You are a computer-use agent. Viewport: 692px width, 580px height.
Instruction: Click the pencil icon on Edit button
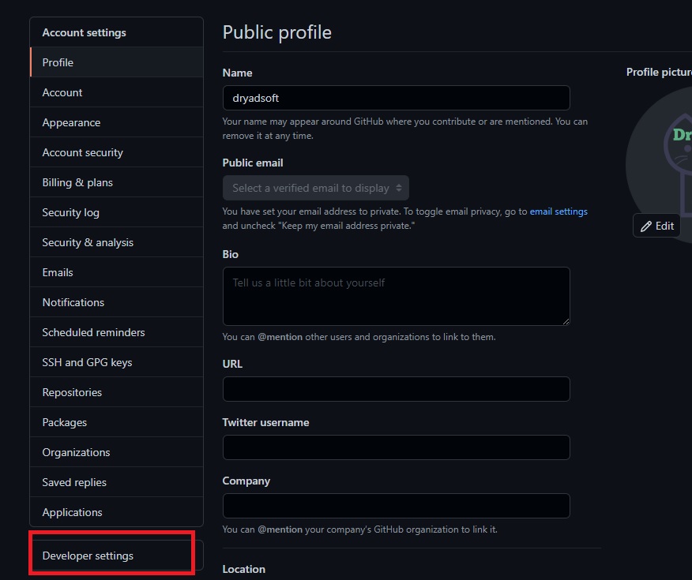click(646, 226)
